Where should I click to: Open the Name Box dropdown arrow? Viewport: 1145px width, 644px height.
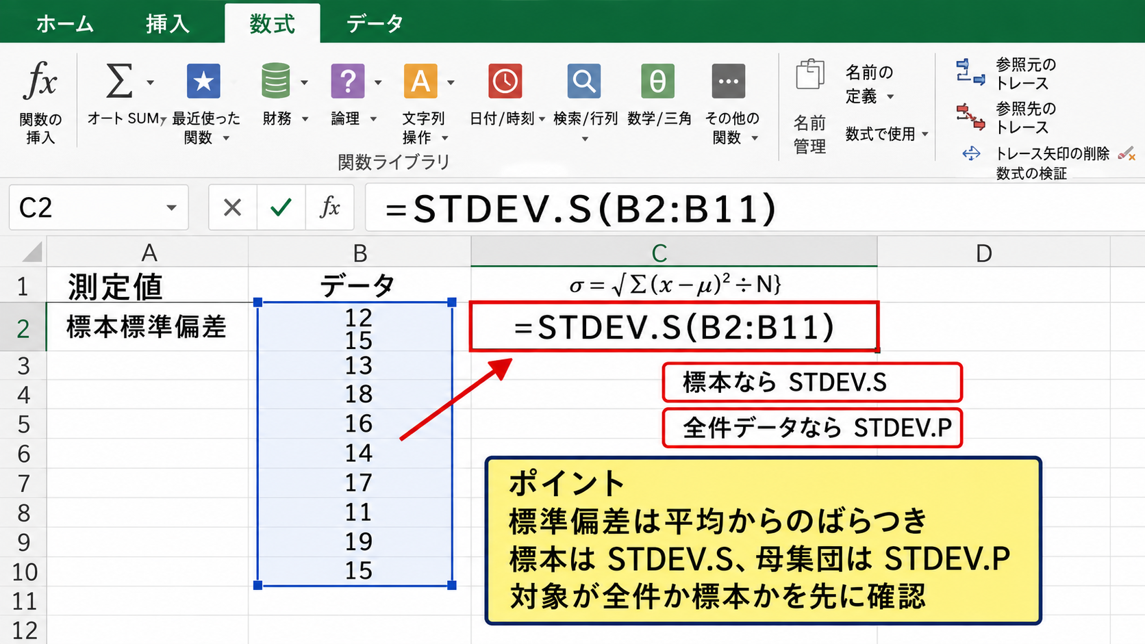tap(171, 208)
